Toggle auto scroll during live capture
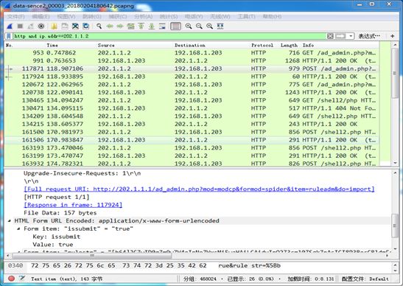Screen dimensions: 403x286 pos(162,27)
